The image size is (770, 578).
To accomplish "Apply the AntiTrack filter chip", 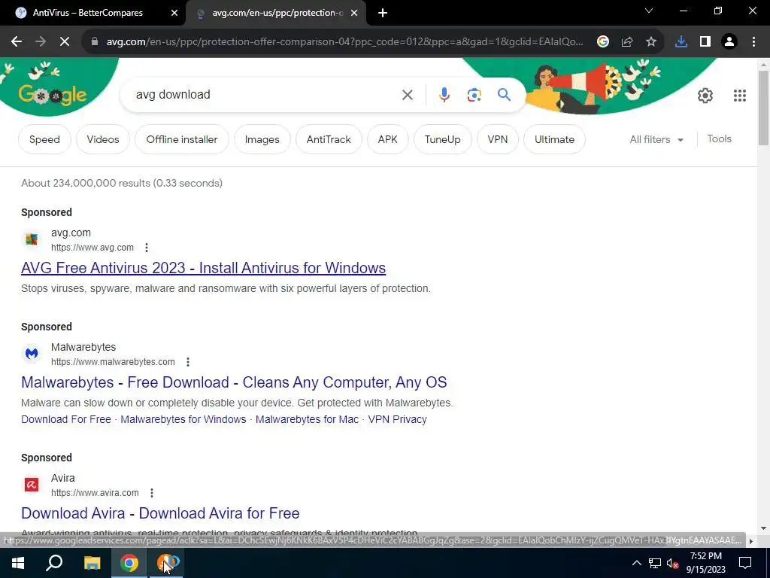I will coord(329,139).
